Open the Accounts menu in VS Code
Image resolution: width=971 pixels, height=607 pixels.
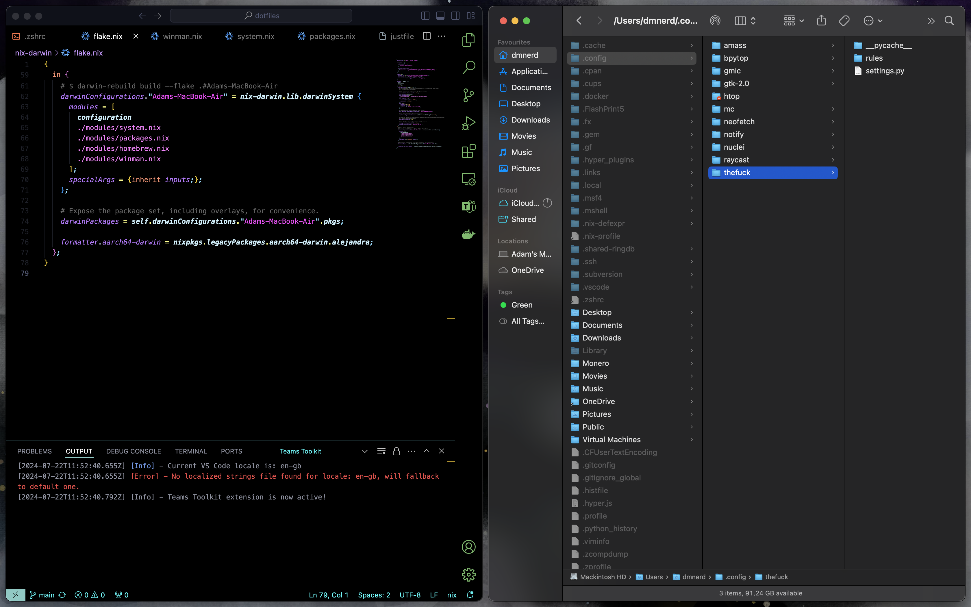(x=468, y=547)
